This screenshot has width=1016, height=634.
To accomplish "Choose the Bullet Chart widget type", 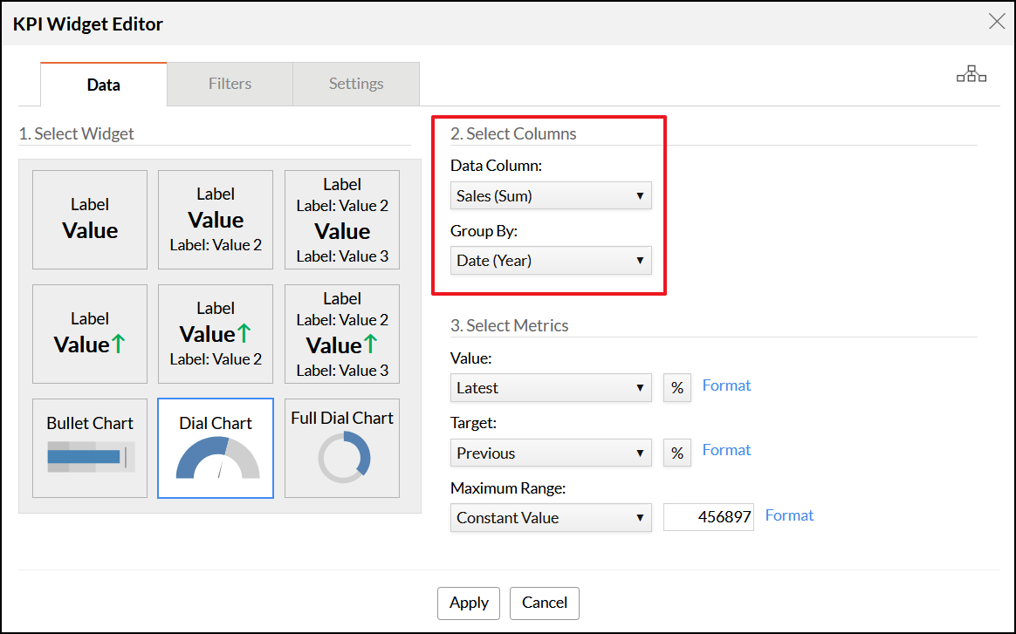I will [90, 448].
